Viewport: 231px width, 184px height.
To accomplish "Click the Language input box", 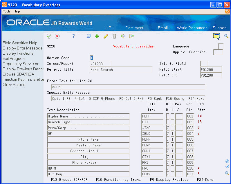I will coord(221,46).
